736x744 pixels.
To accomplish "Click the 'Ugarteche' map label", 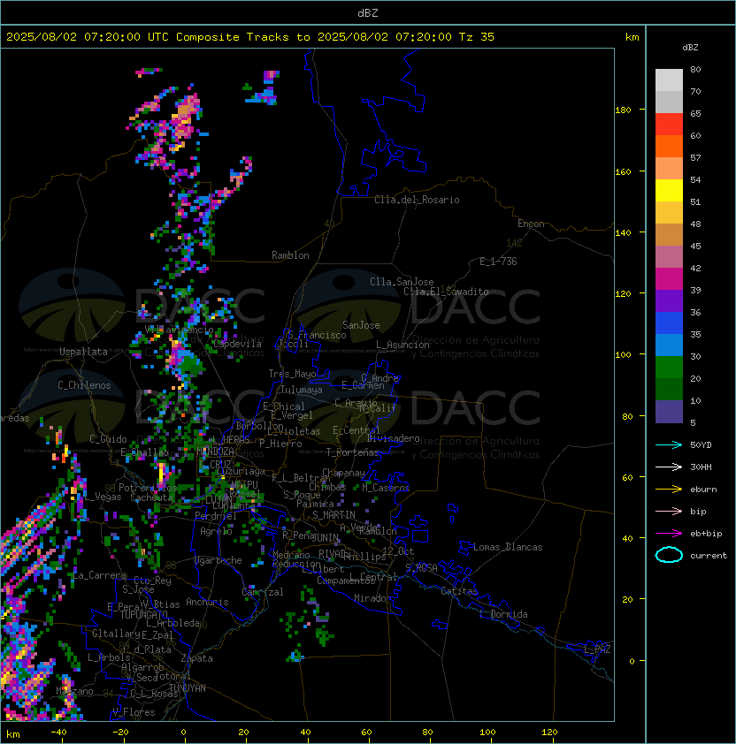I will [x=218, y=560].
